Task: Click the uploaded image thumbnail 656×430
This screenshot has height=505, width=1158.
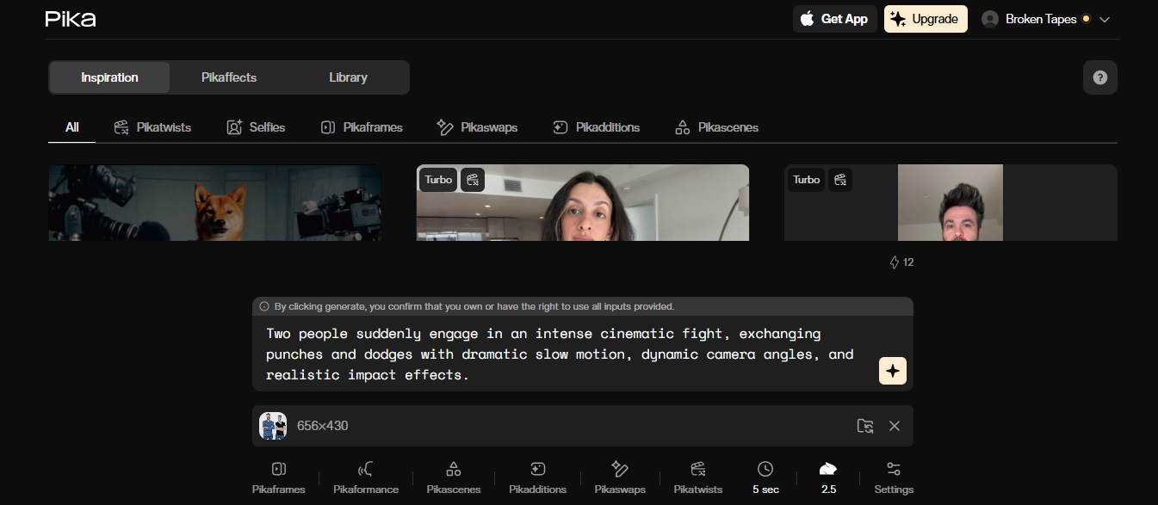Action: click(x=273, y=426)
